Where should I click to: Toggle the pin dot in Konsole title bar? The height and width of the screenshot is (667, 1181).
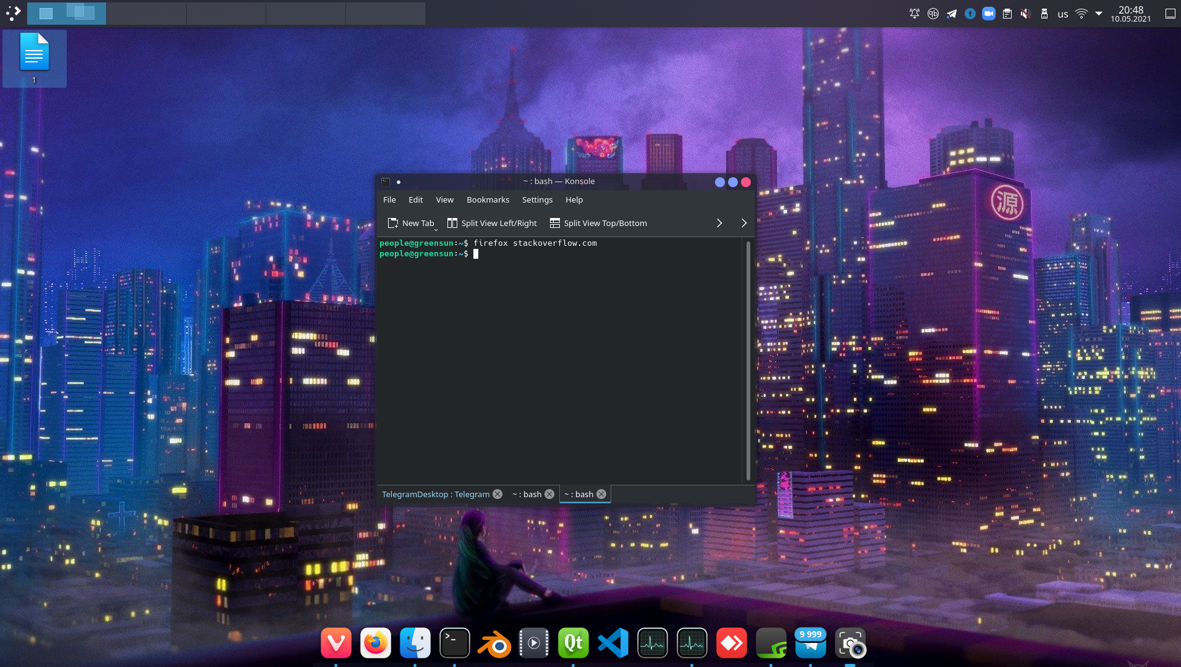tap(399, 182)
